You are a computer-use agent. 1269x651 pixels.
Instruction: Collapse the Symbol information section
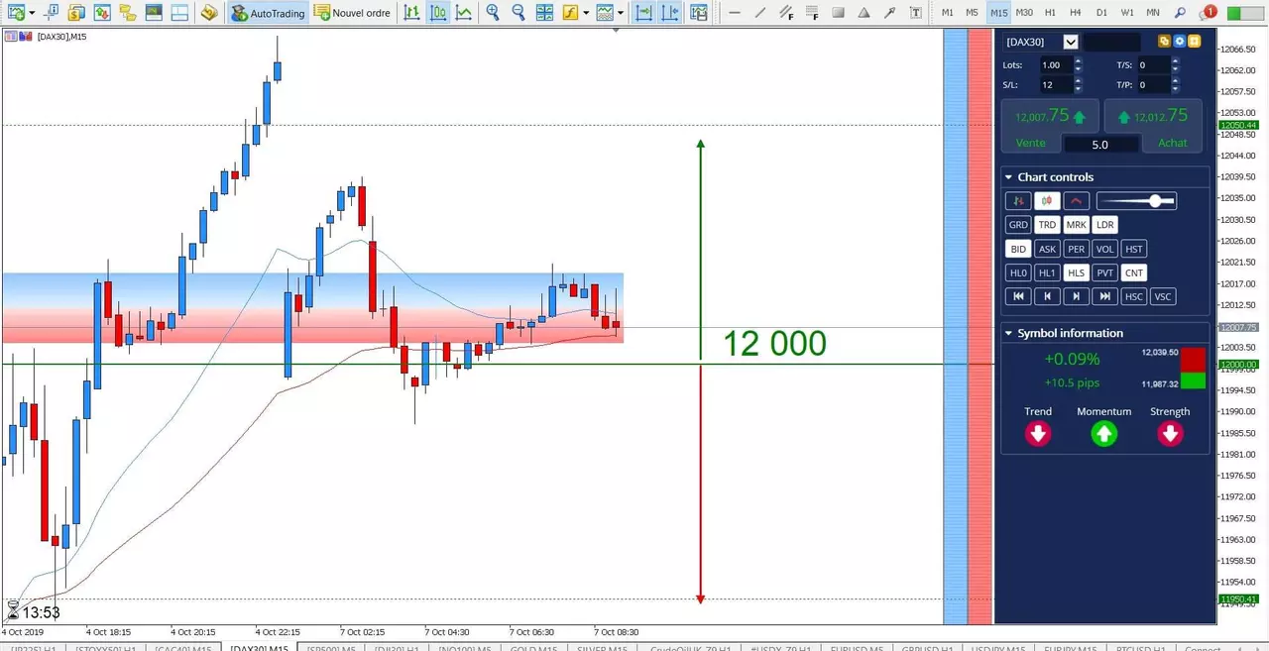pos(1008,333)
